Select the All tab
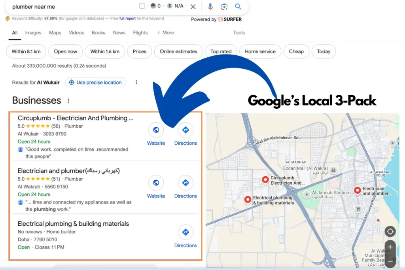405x270 pixels. (x=15, y=33)
